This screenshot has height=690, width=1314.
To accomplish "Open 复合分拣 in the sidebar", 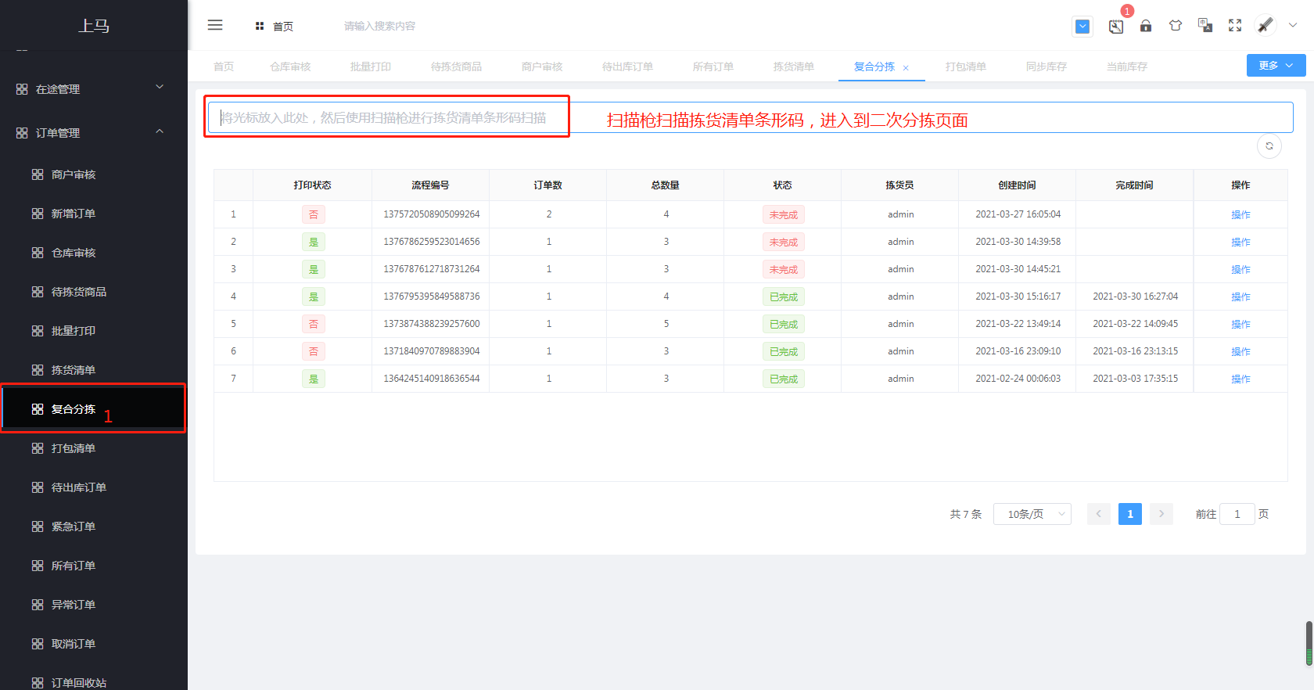I will [x=94, y=409].
